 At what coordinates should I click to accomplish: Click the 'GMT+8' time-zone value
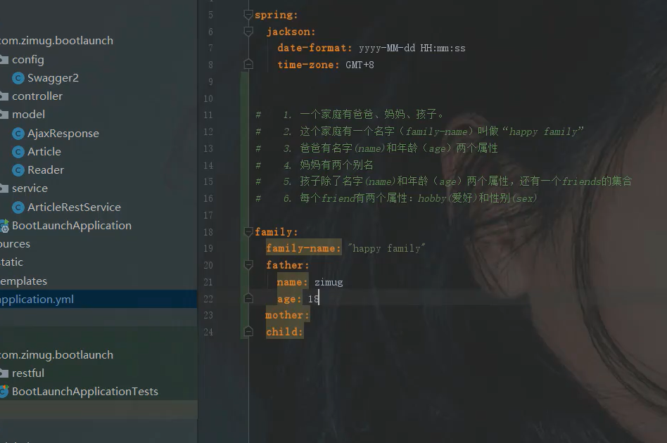360,65
